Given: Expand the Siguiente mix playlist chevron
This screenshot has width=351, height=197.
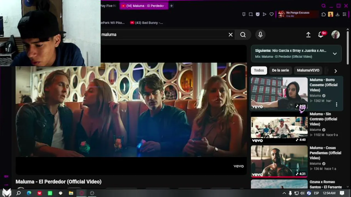Looking at the screenshot, I should pos(335,54).
